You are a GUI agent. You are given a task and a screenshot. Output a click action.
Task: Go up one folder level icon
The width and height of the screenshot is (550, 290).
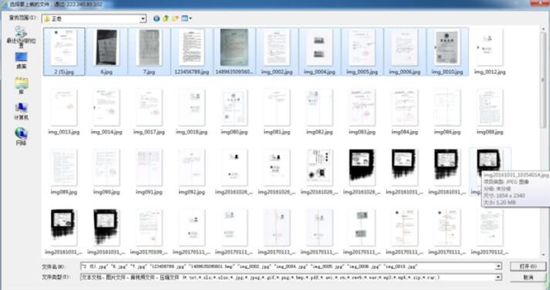click(166, 19)
